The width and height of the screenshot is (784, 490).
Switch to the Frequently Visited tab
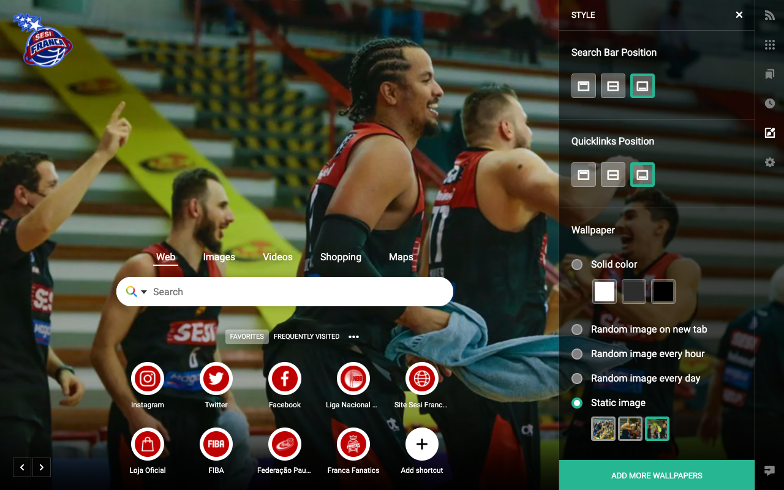306,337
